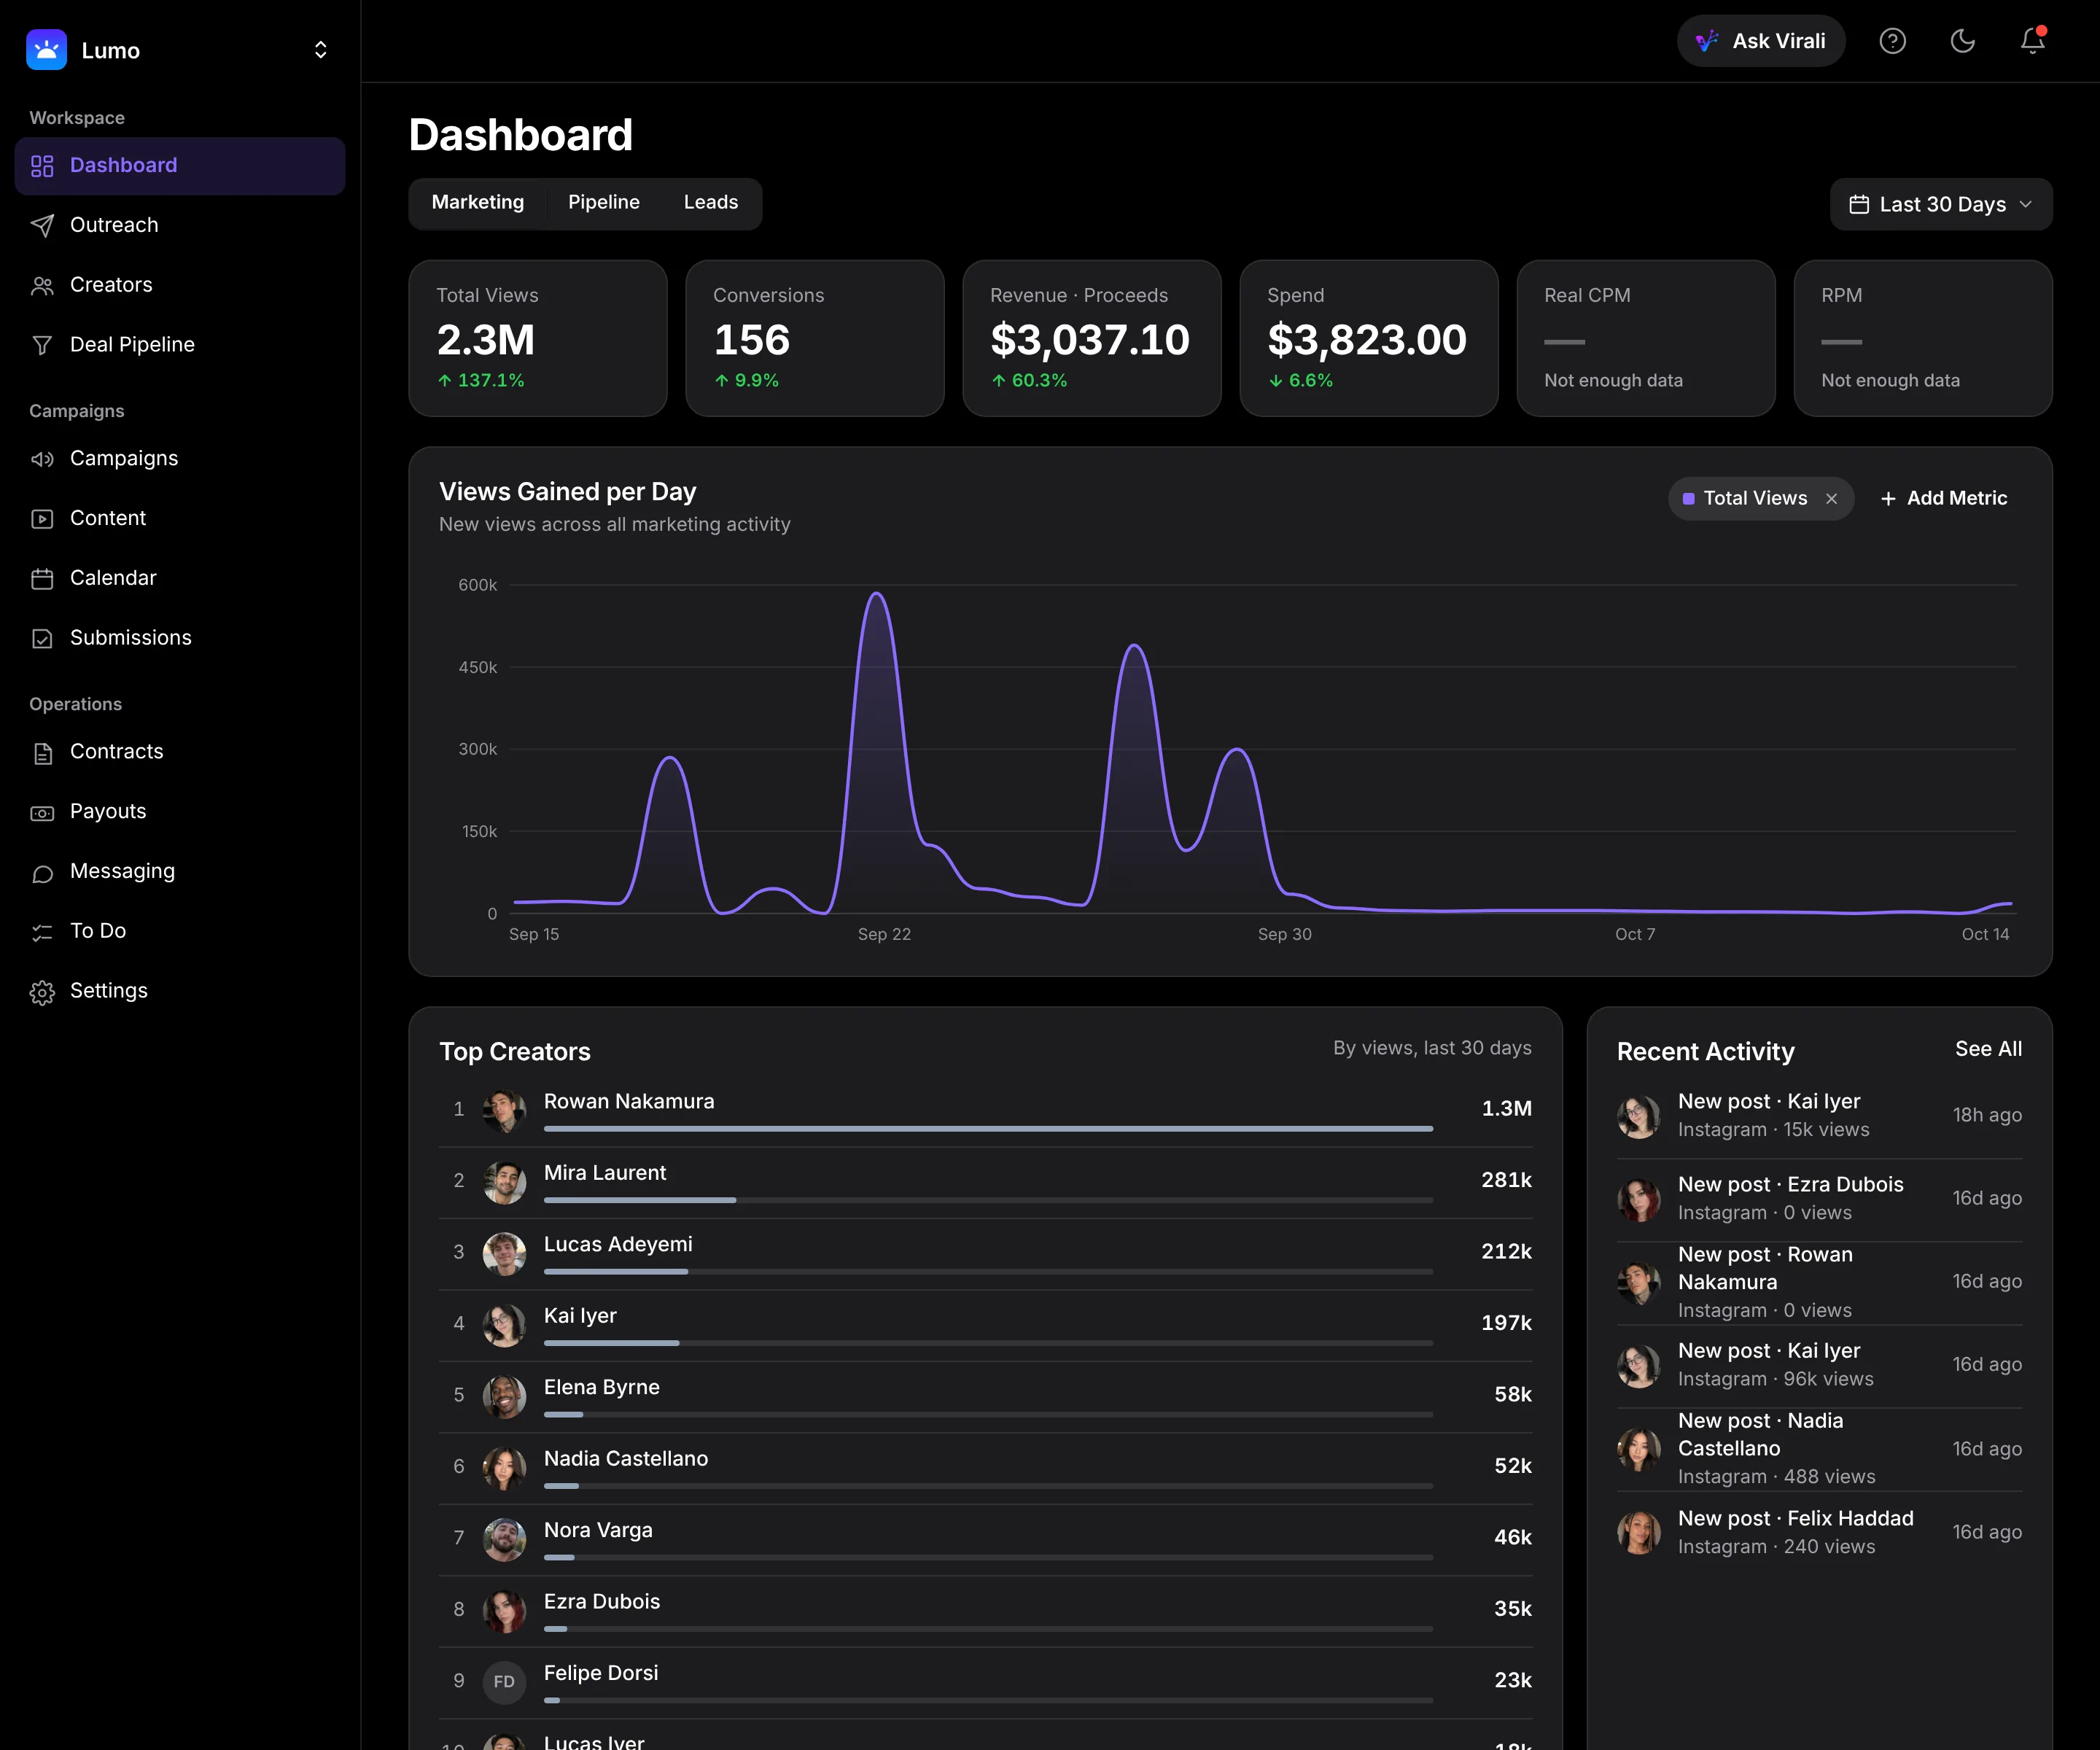Click Nadia Castellano 488 views activity
The image size is (2100, 1750).
[x=1819, y=1449]
